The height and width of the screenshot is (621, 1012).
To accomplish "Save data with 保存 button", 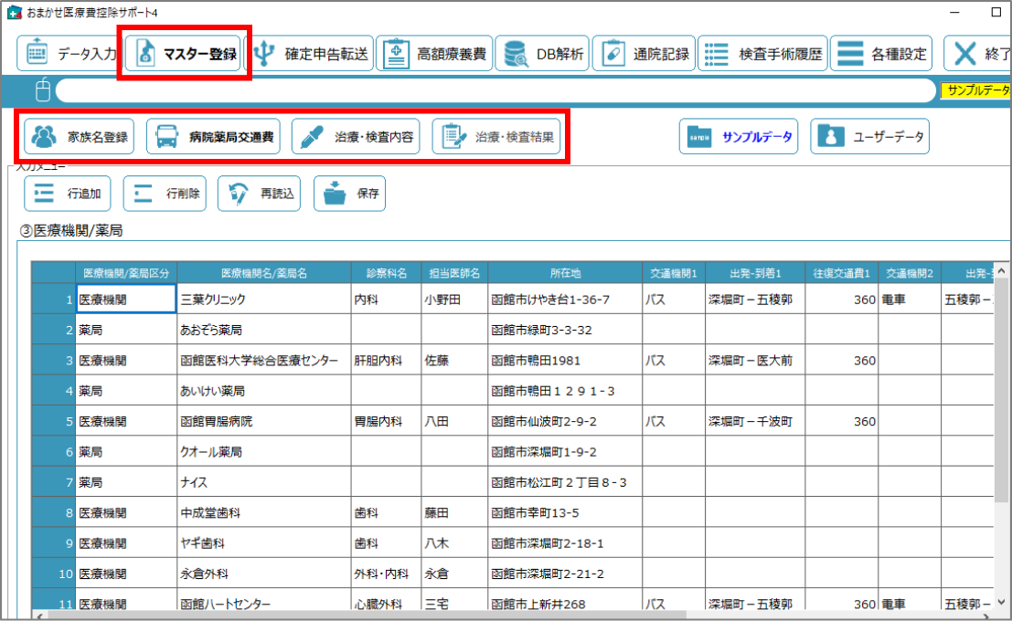I will (x=350, y=194).
